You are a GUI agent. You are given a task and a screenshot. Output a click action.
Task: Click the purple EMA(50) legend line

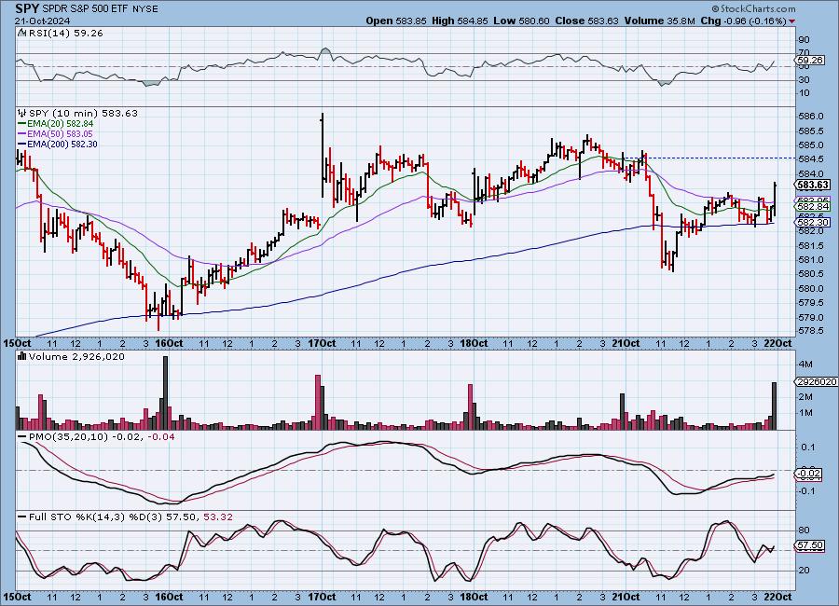point(22,134)
